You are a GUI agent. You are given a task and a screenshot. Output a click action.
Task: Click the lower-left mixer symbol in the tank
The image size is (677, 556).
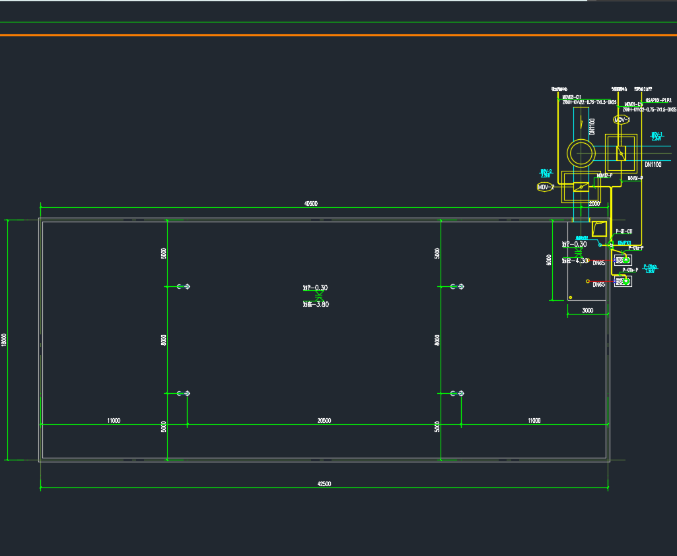pos(184,393)
